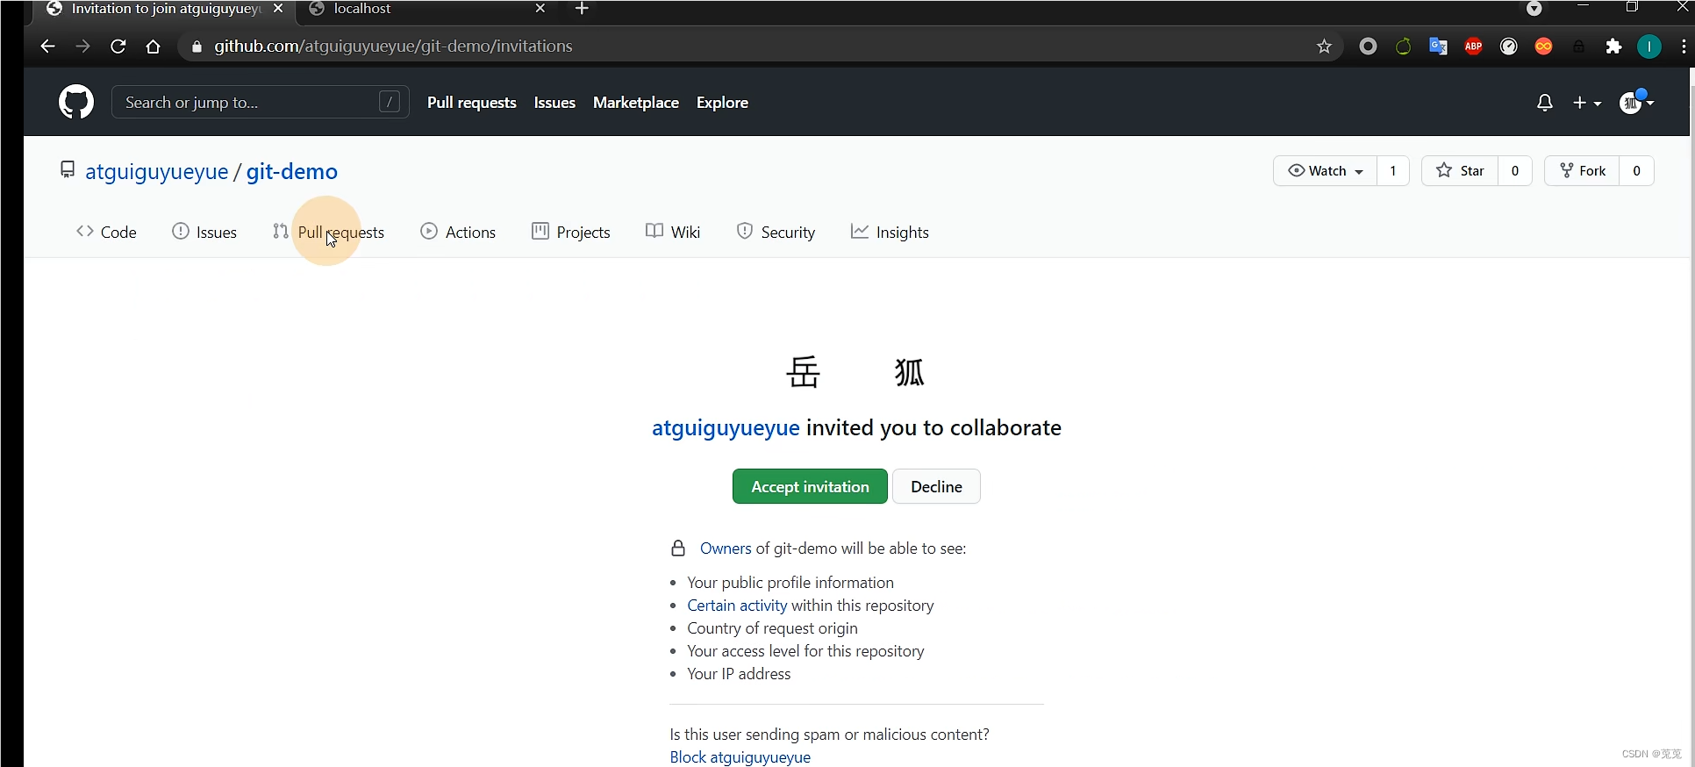Expand the create new plus dropdown
The width and height of the screenshot is (1695, 767).
tap(1587, 103)
